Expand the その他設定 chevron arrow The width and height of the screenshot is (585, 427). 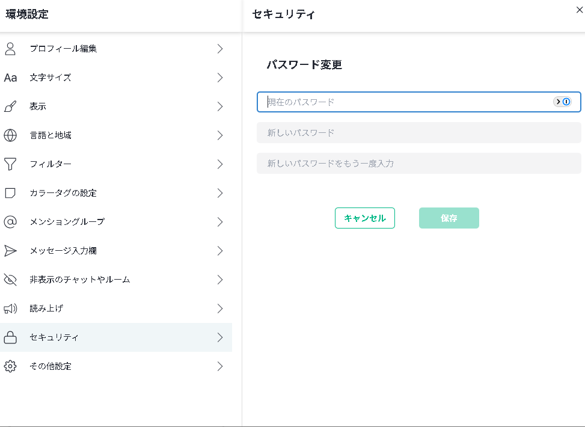click(x=220, y=366)
